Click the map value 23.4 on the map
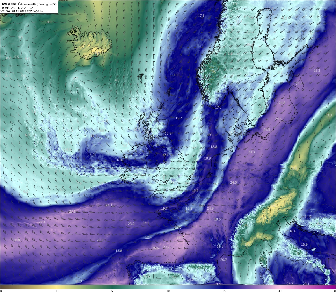 pos(100,240)
